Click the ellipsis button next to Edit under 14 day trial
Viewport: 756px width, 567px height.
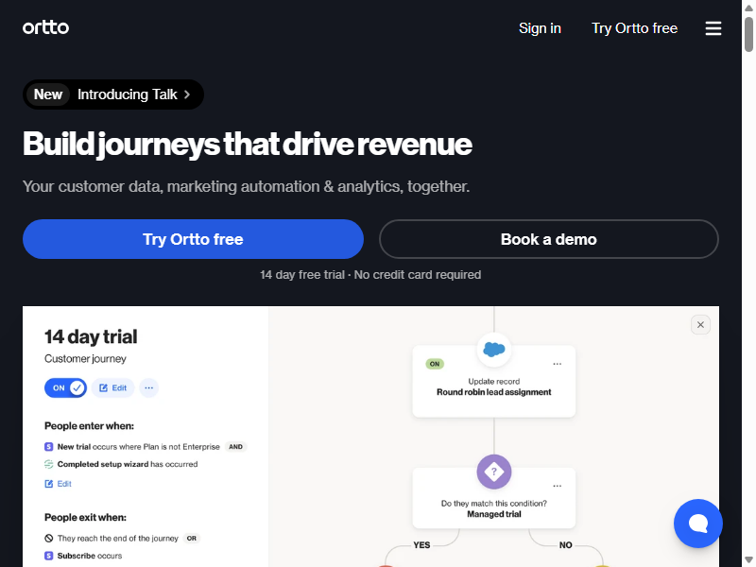[x=148, y=387]
